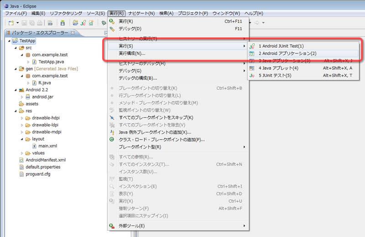Screen dimensions: 365x237
Task: Open the 検索(A) menu
Action: (167, 13)
